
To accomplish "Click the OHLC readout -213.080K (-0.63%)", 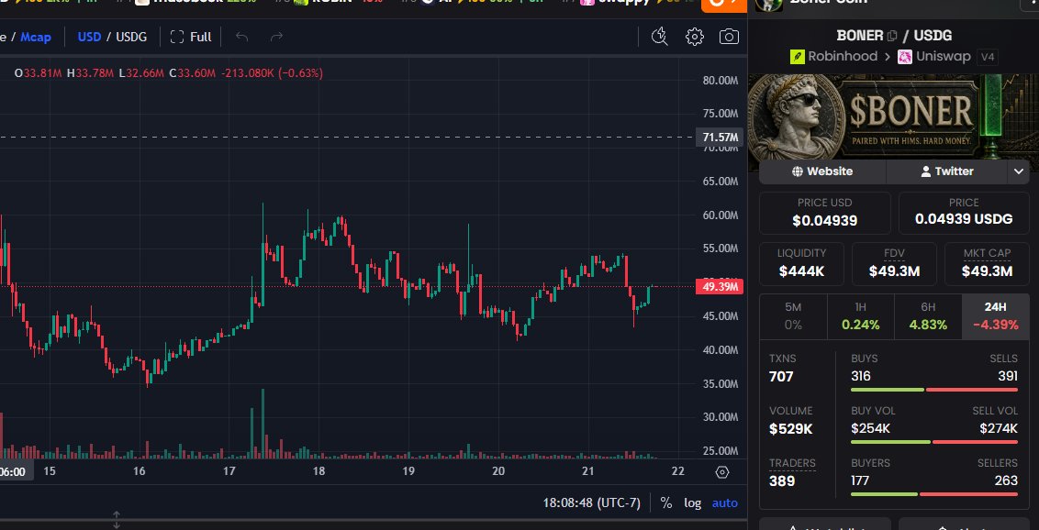I will [272, 73].
